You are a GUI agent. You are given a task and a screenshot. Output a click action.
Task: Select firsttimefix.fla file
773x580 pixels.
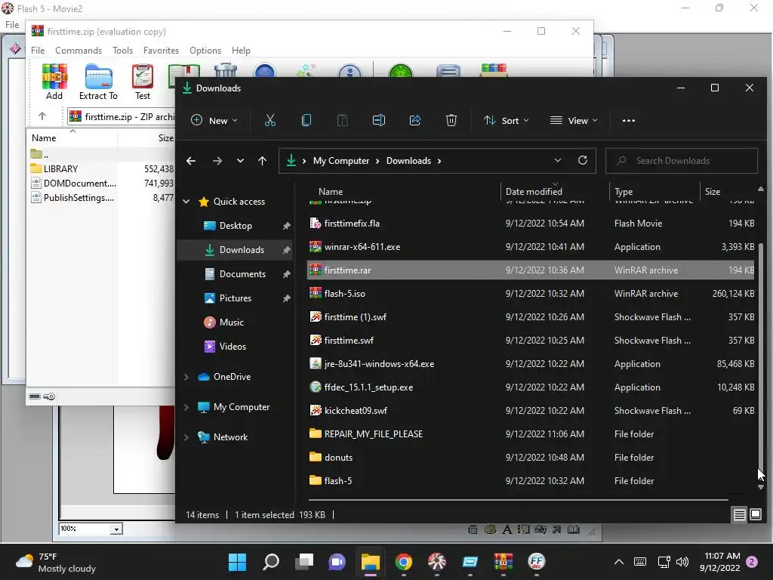[531, 224]
